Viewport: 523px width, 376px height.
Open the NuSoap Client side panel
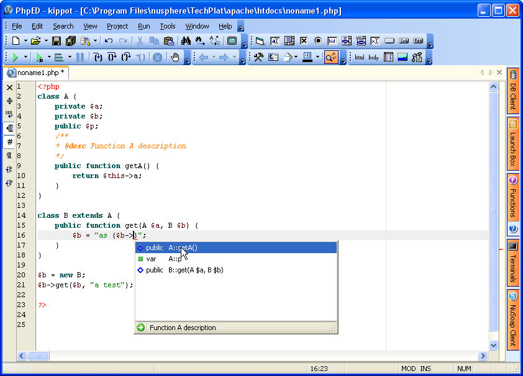pyautogui.click(x=513, y=320)
